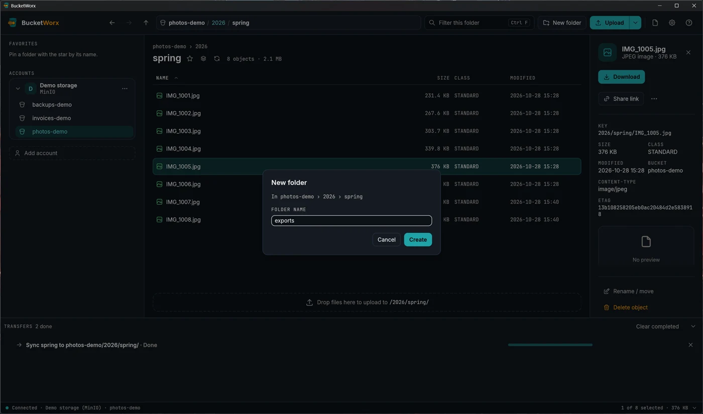Collapse the Demo storage account tree

[x=18, y=89]
